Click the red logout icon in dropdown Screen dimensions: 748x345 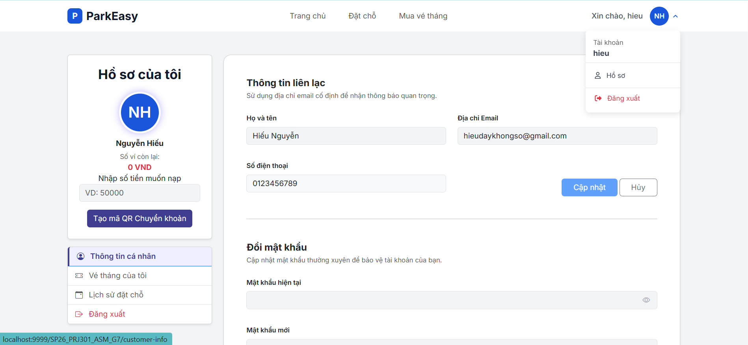[x=598, y=98]
